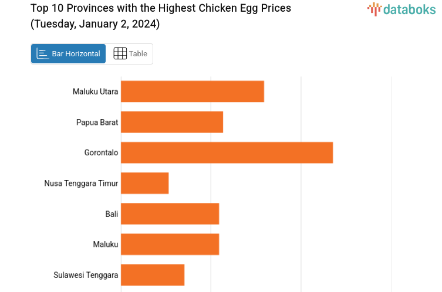This screenshot has width=442, height=292.
Task: Click the Sulawesi Tenggara axis label
Action: pyautogui.click(x=86, y=274)
